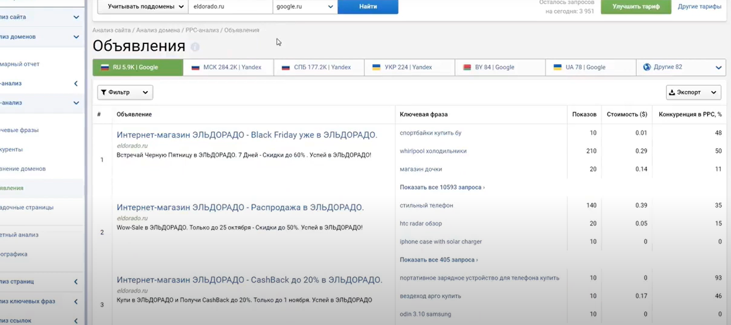
Task: Open the Суммарный отчет sidebar item
Action: (x=20, y=64)
